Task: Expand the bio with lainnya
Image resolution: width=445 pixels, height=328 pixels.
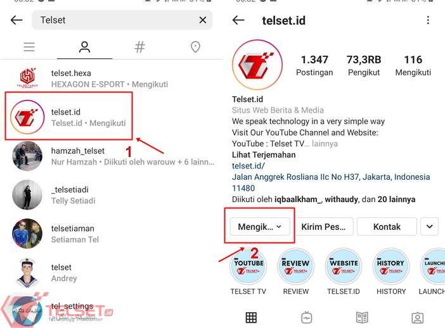Action: 325,144
